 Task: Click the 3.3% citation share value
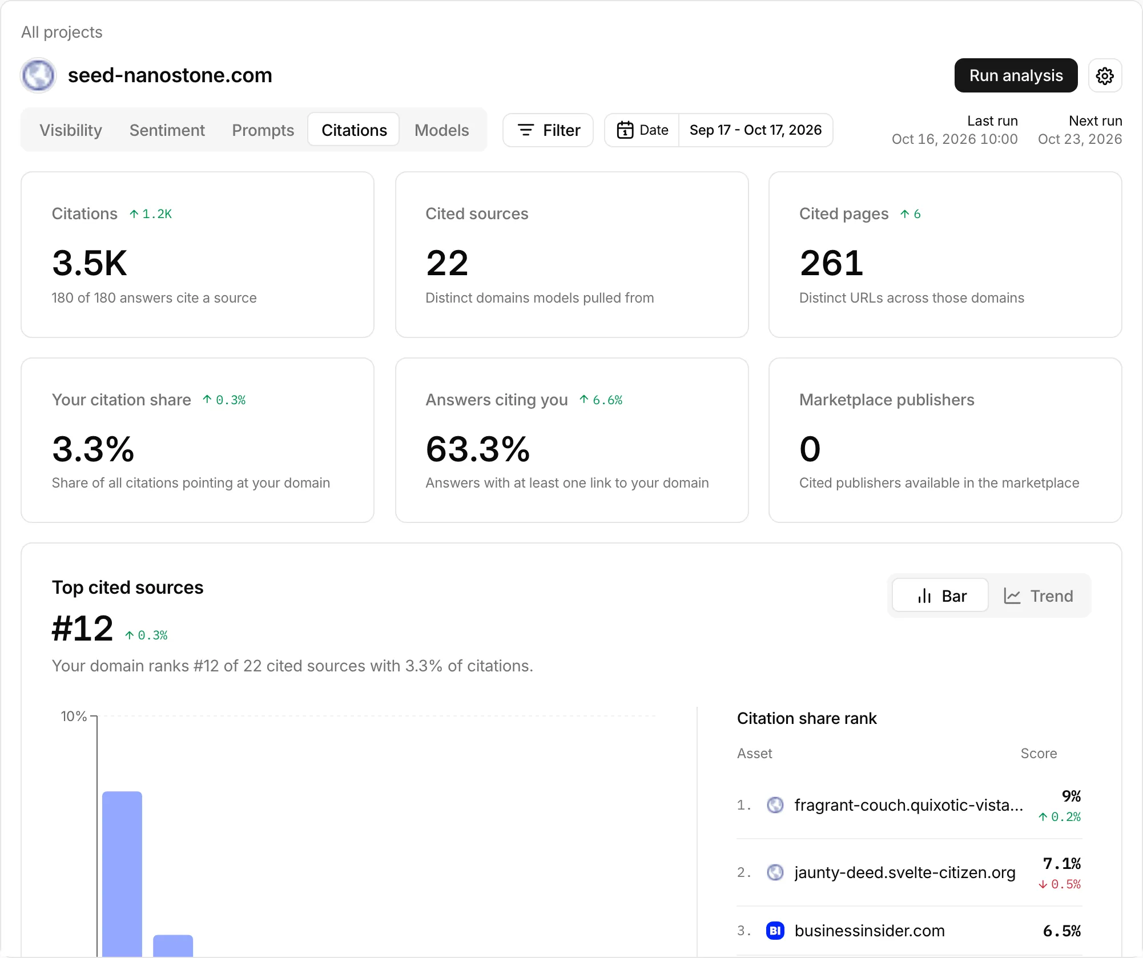(93, 449)
